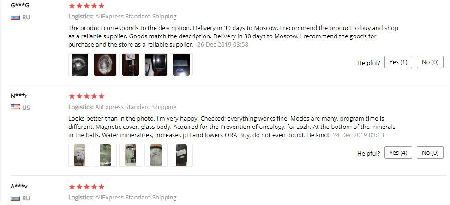Image resolution: width=450 pixels, height=205 pixels.
Task: Mark G***G's review helpful with Yes (1)
Action: tap(398, 62)
